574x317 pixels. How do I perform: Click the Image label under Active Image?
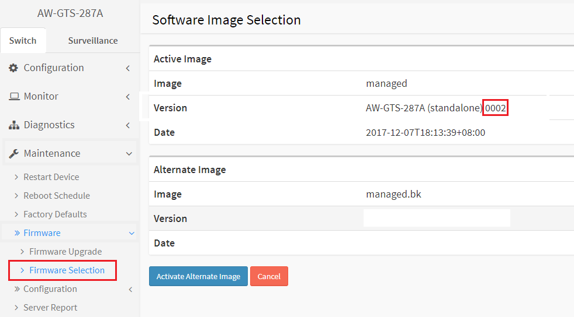[x=168, y=83]
